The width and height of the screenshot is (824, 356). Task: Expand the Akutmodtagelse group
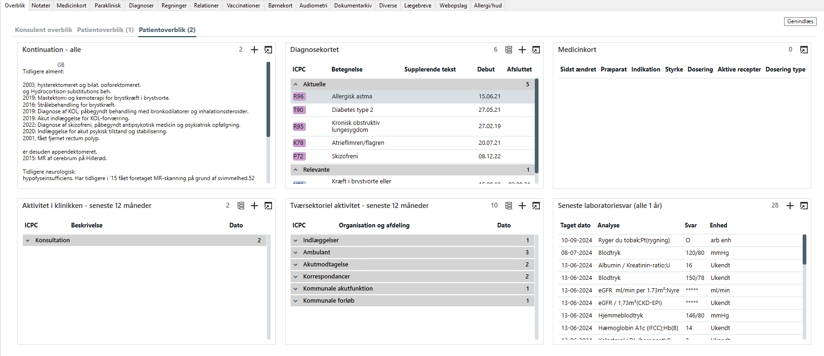tap(296, 265)
